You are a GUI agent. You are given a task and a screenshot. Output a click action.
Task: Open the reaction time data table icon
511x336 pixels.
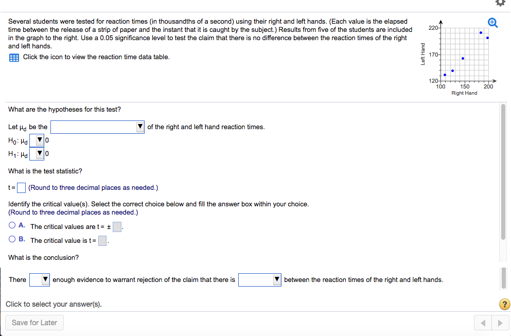pos(14,58)
